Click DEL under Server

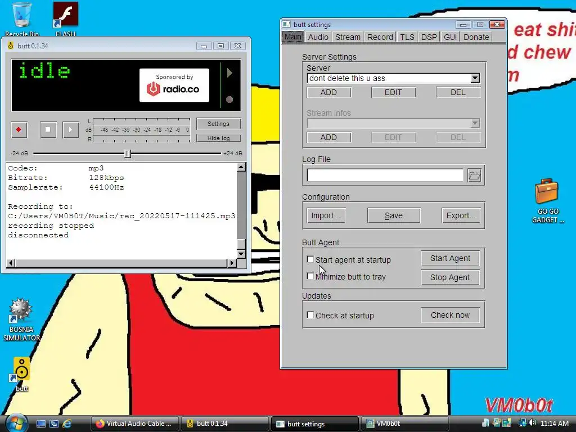(458, 92)
